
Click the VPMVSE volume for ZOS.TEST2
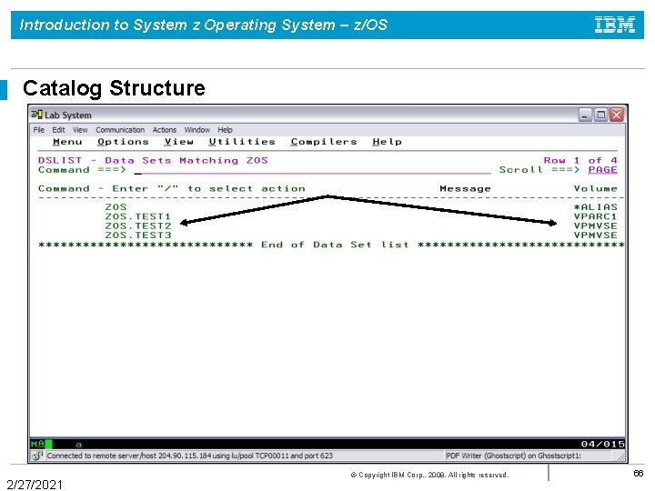coord(595,225)
